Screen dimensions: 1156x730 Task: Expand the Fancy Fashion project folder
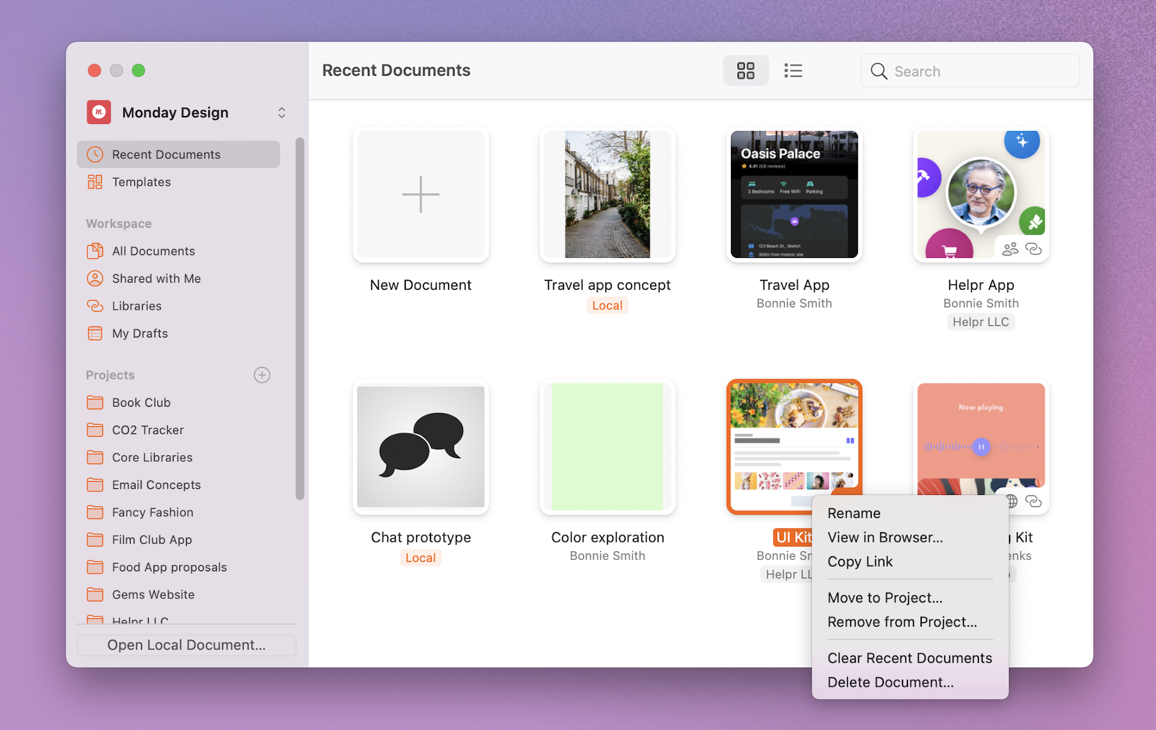point(152,512)
